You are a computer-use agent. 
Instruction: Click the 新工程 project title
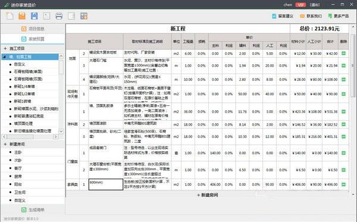tap(178, 29)
